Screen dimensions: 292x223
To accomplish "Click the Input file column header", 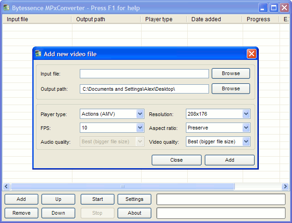I will (x=37, y=19).
